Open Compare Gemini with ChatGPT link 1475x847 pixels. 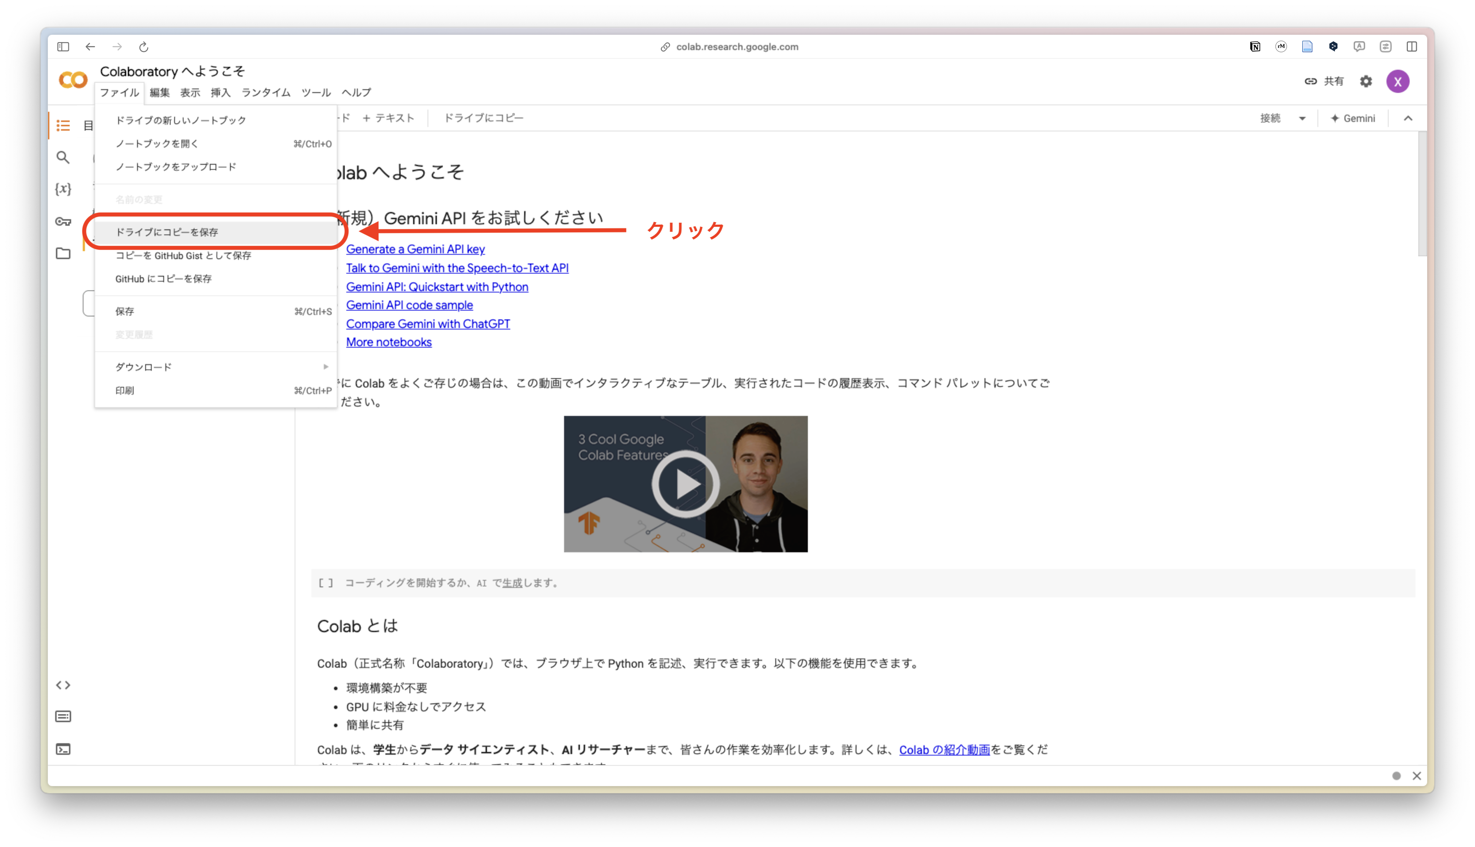(x=428, y=323)
